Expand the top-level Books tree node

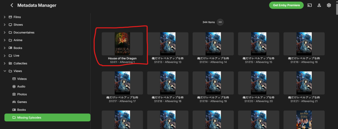pyautogui.click(x=5, y=48)
